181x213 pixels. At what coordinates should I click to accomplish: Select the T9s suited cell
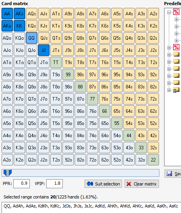click(68, 62)
